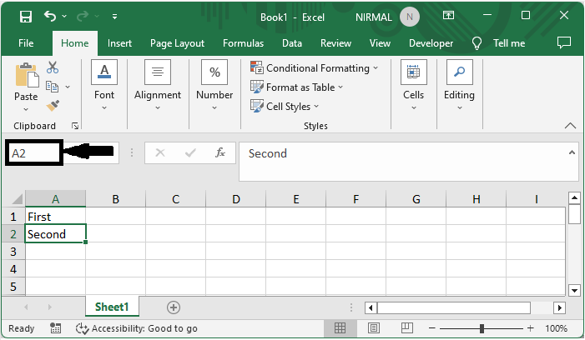
Task: Click the Cut scissors icon
Action: 53,67
